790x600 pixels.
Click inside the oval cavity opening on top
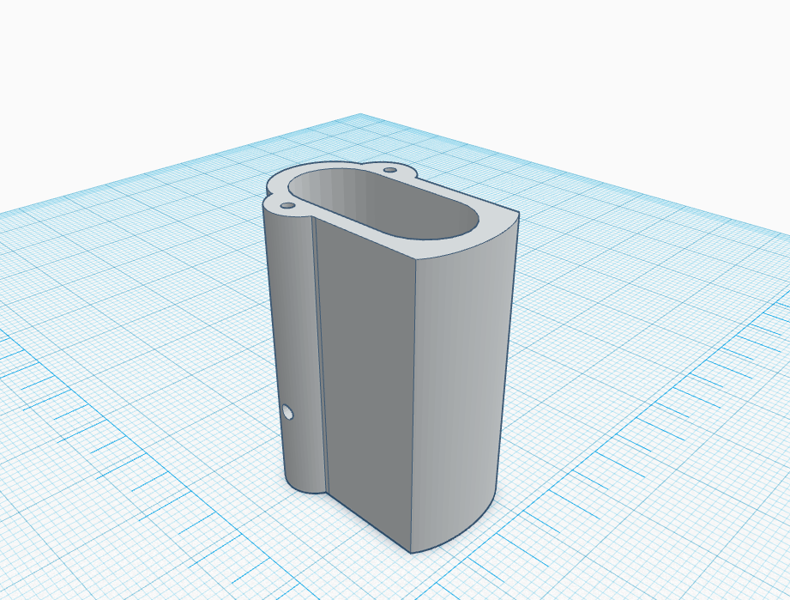tap(384, 203)
